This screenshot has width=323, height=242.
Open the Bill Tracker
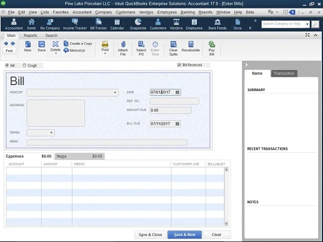coord(98,24)
